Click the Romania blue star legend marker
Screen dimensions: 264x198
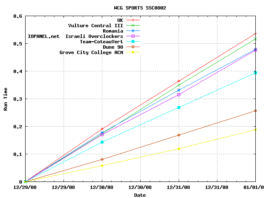click(133, 31)
